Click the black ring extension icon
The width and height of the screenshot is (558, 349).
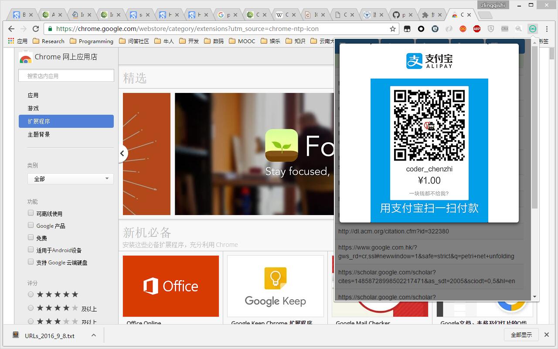[421, 29]
